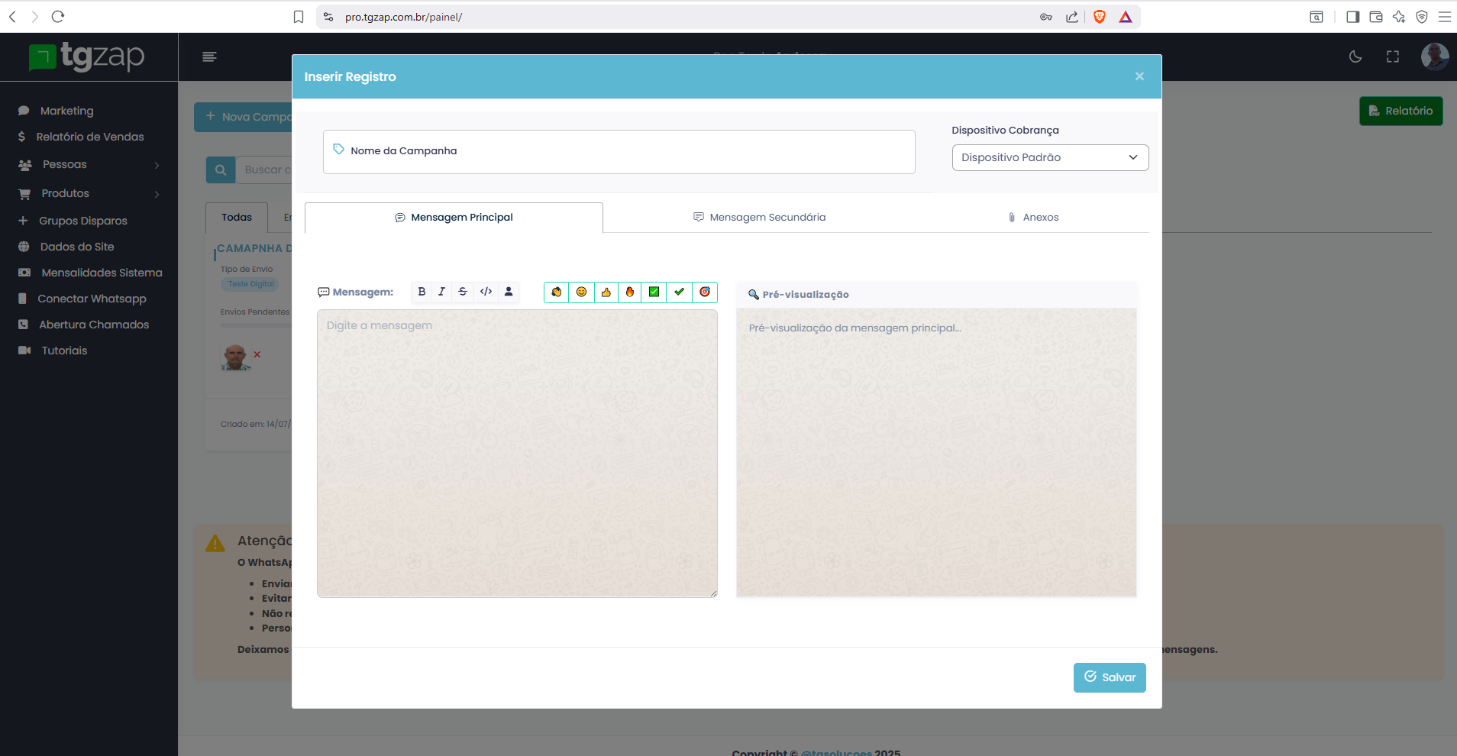Click the Salvar button

pos(1110,677)
